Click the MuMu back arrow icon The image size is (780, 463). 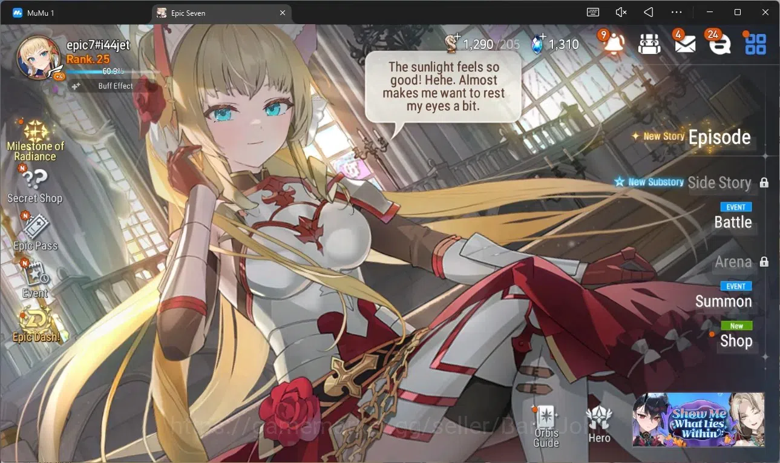click(648, 12)
